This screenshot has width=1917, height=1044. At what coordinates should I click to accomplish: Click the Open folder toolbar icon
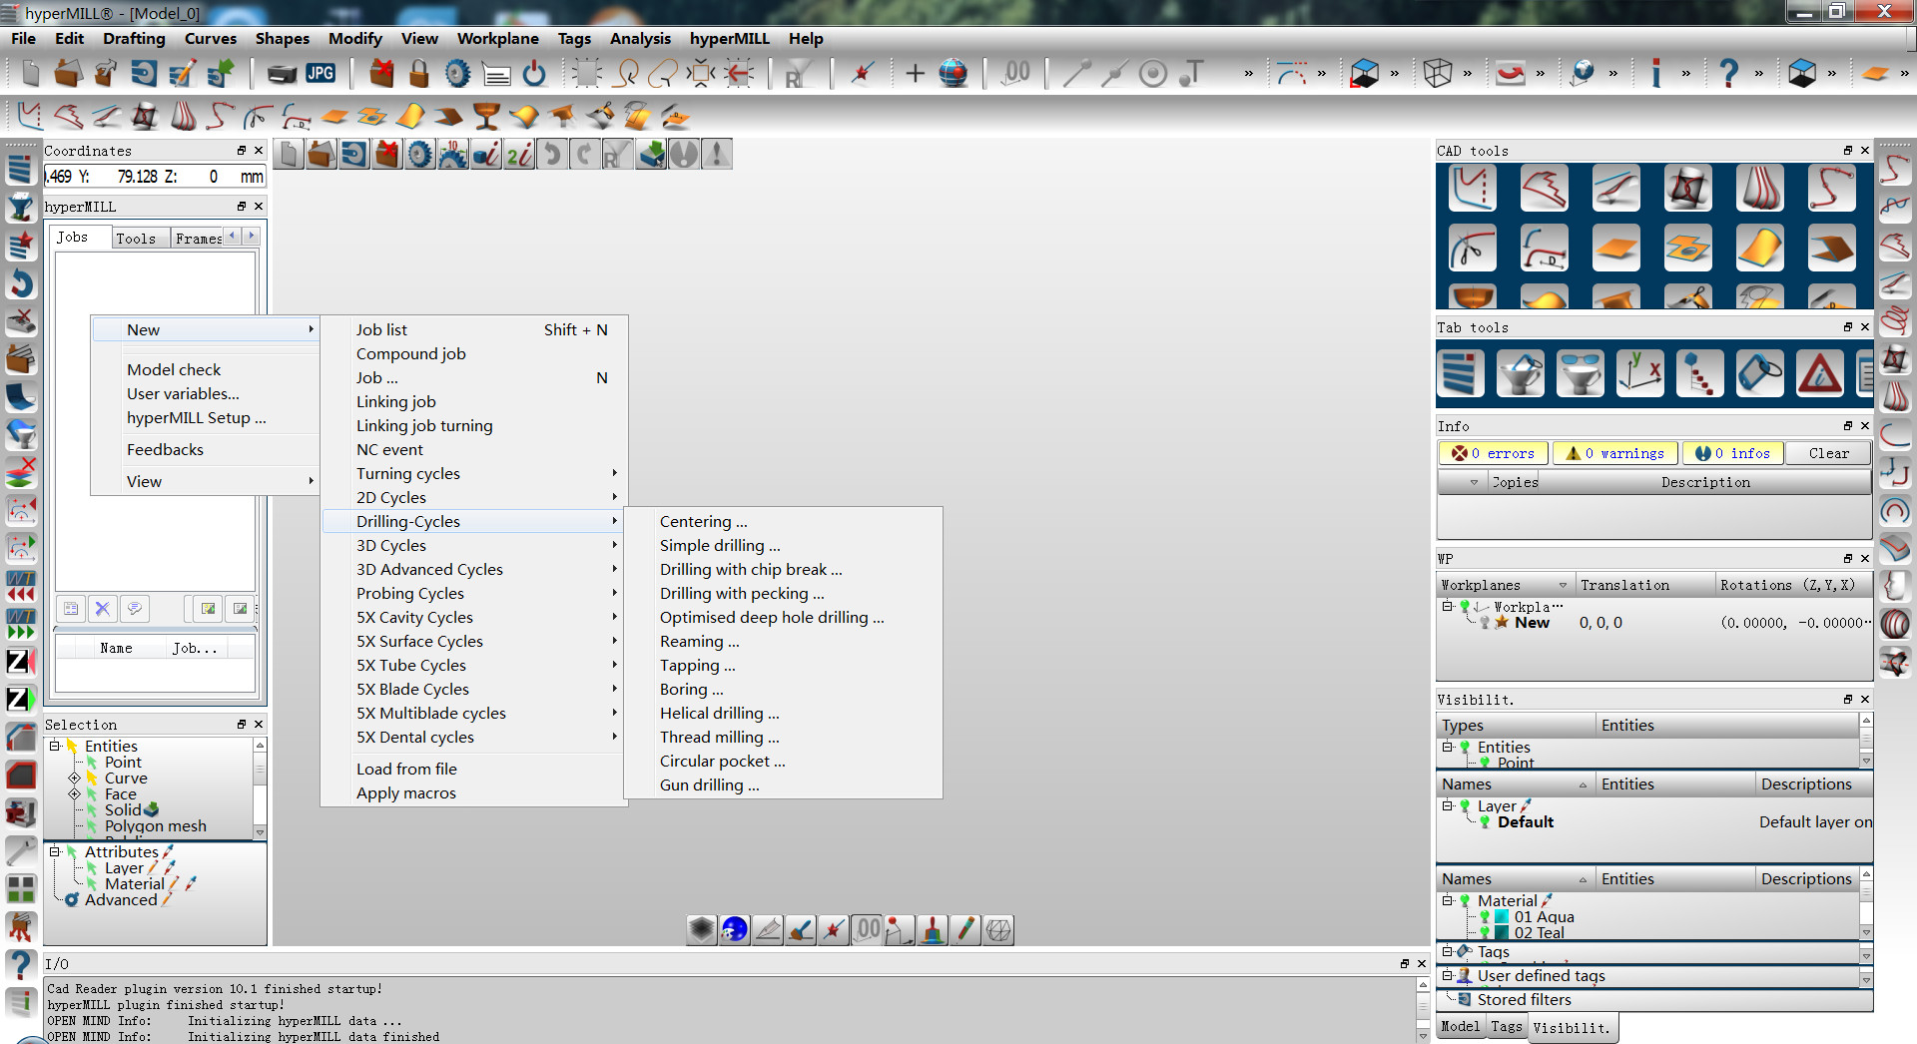pos(68,73)
